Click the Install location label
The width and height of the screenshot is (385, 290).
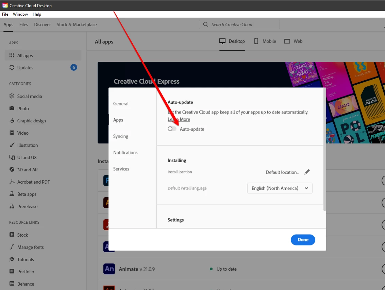[x=180, y=172]
